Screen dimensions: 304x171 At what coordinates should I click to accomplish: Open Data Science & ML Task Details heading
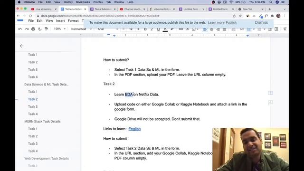[47, 85]
